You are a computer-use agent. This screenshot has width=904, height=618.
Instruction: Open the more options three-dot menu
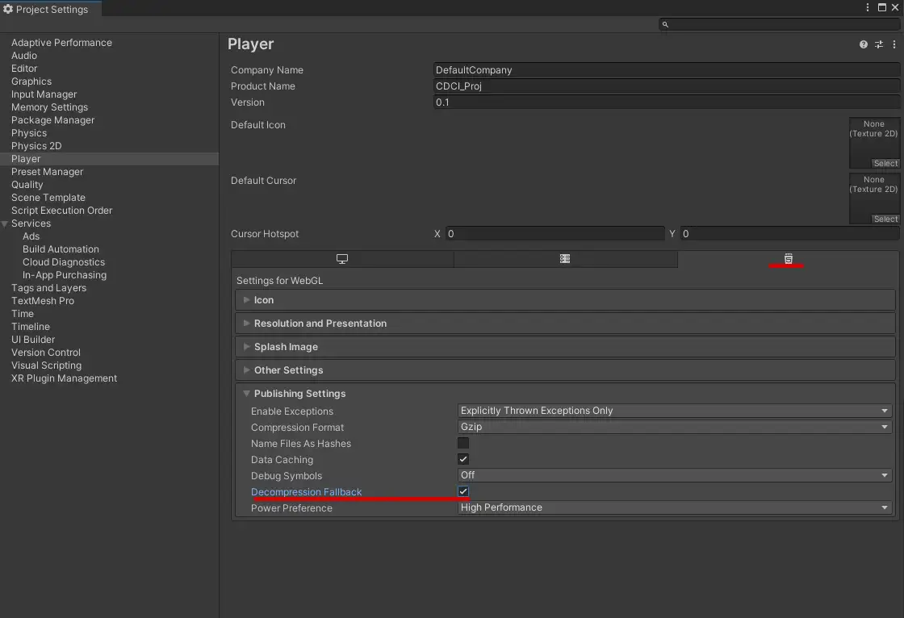point(894,44)
